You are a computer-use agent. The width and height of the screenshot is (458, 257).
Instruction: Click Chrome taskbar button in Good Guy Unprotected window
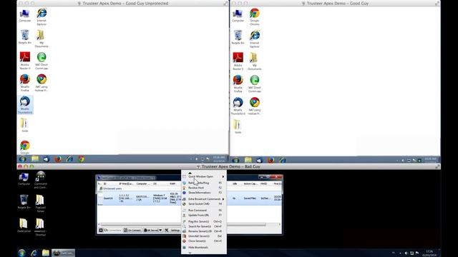(x=81, y=158)
